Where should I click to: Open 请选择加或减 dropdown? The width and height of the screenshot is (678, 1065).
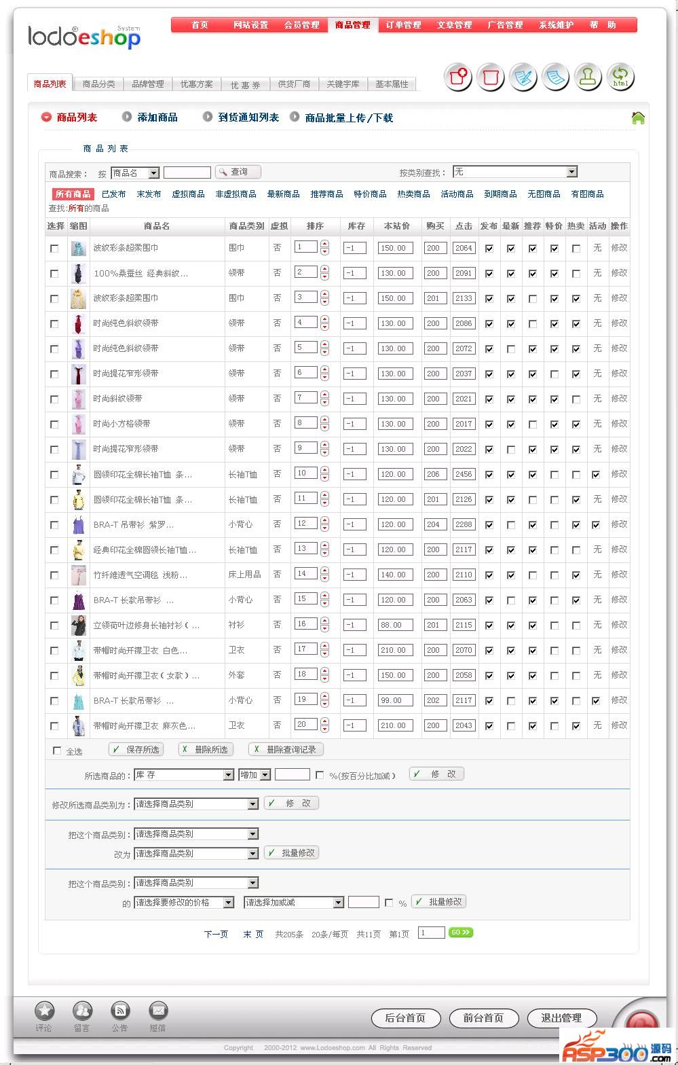pyautogui.click(x=294, y=903)
